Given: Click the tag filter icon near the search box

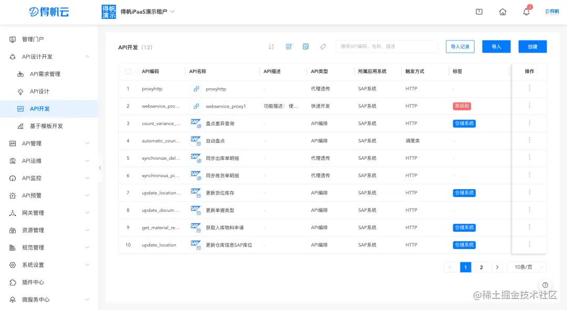Looking at the screenshot, I should click(323, 46).
